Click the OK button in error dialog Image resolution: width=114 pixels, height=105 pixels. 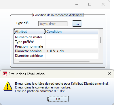(58, 99)
